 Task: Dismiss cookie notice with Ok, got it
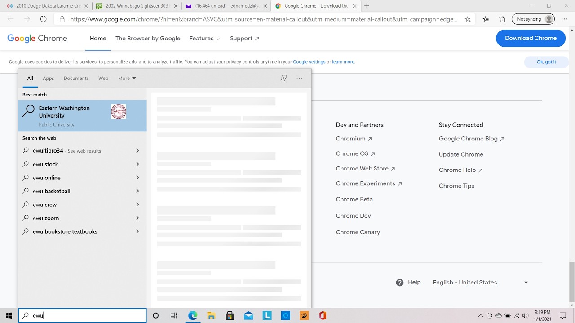[x=546, y=62]
